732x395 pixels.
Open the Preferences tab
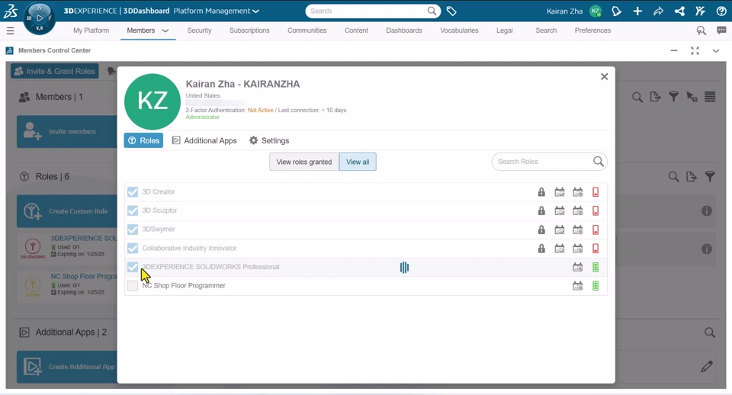[x=592, y=31]
